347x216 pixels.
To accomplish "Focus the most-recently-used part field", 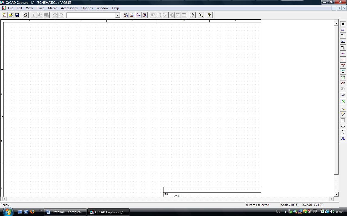I will coord(91,15).
